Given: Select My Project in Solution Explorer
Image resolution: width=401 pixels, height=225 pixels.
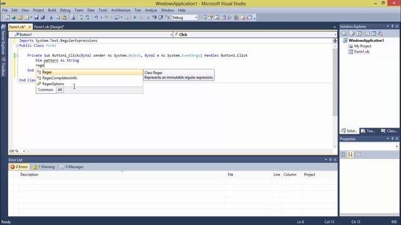Looking at the screenshot, I should point(362,46).
